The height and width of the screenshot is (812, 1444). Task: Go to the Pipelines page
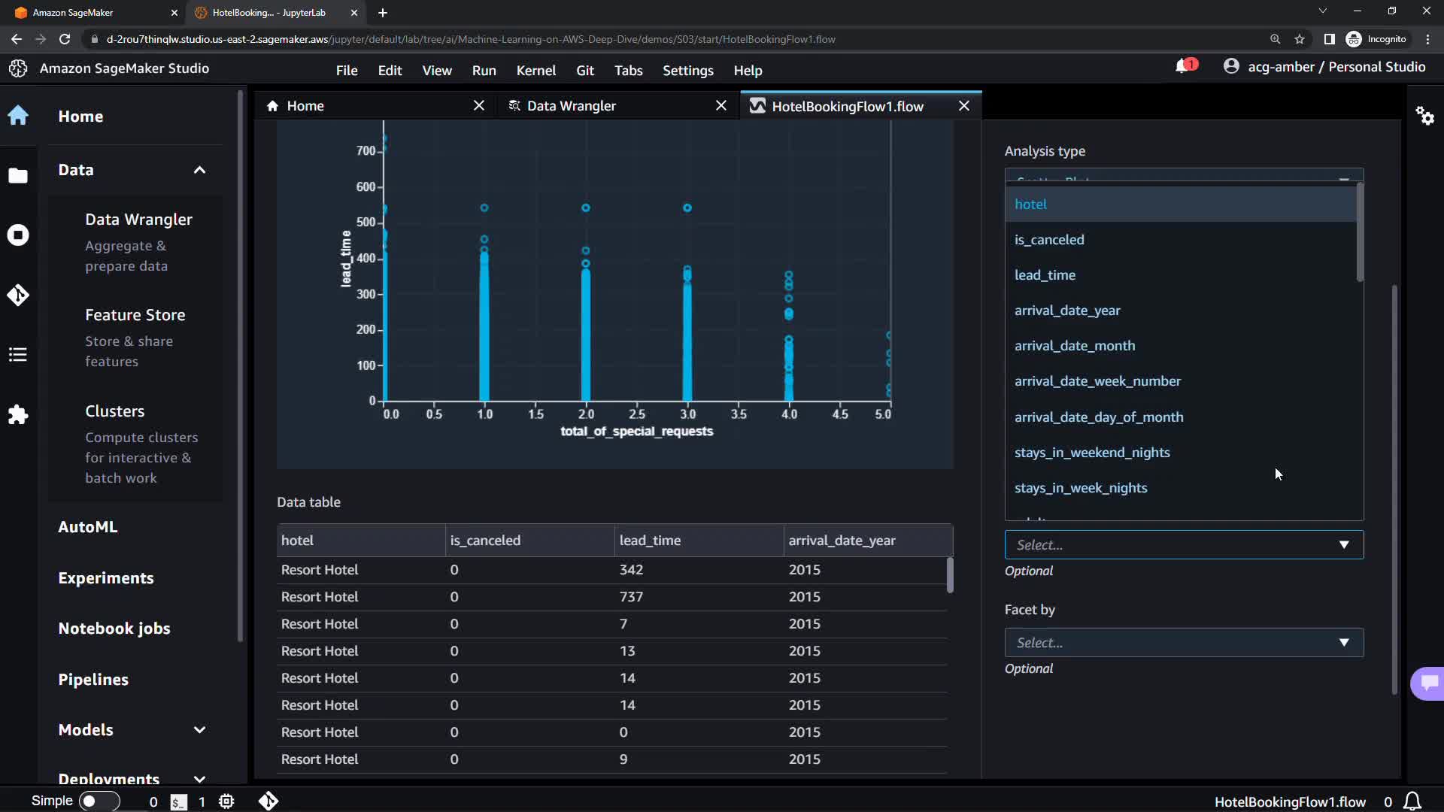coord(93,680)
